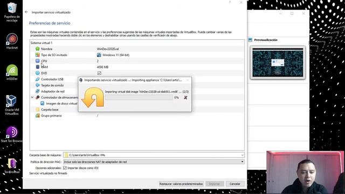
Task: Click the Cancelar button
Action: coord(235,184)
